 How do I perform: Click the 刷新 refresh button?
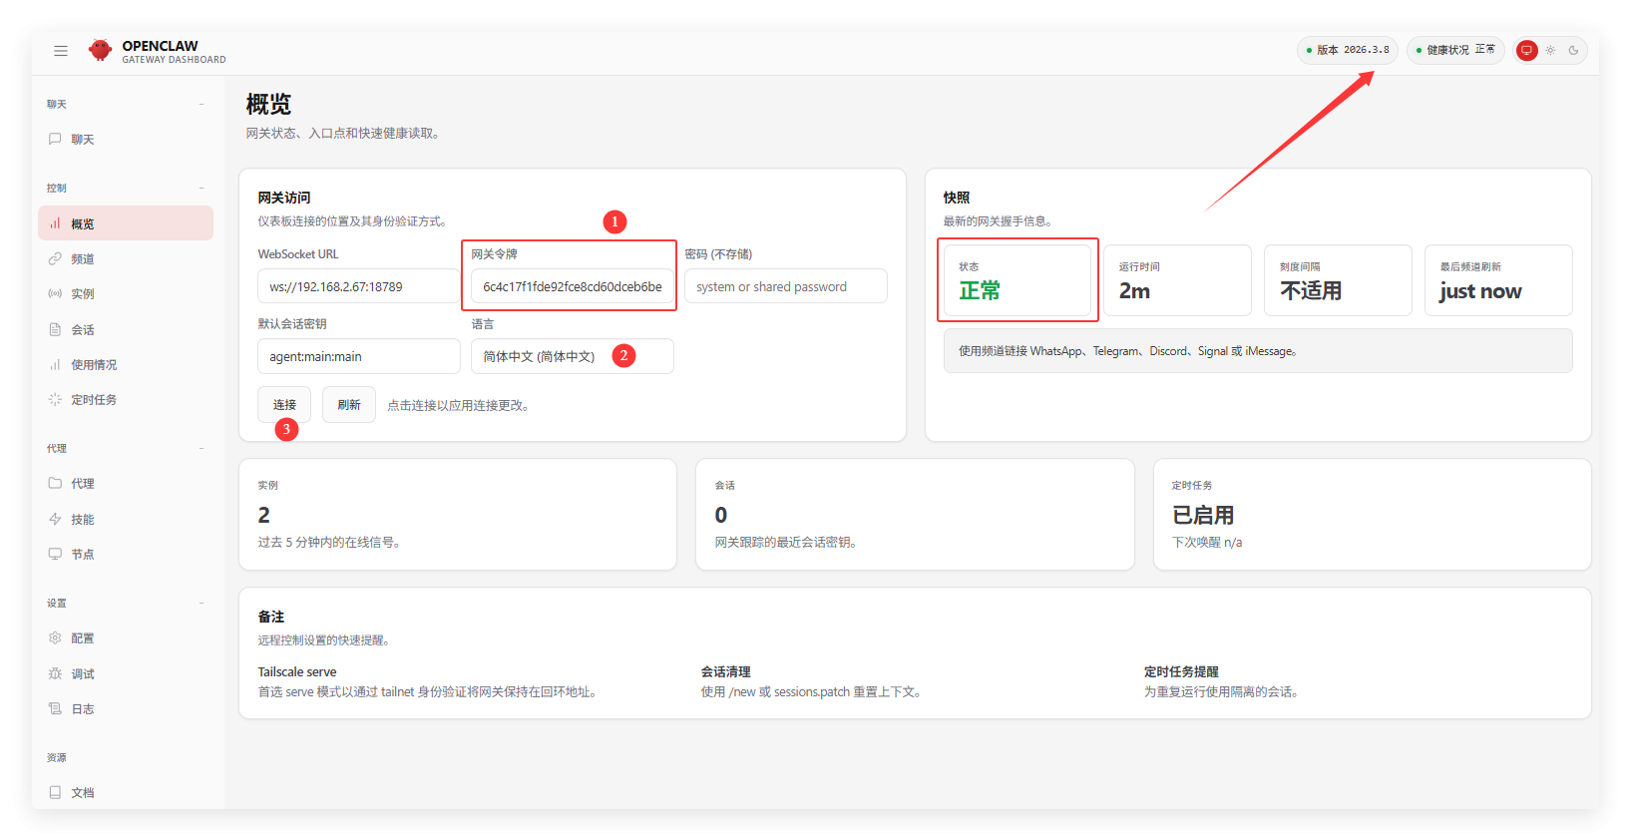click(348, 405)
